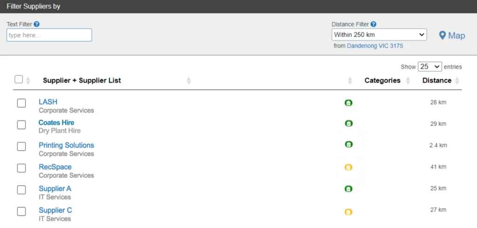Open the Coates Hire supplier link
The width and height of the screenshot is (477, 228).
pyautogui.click(x=56, y=123)
